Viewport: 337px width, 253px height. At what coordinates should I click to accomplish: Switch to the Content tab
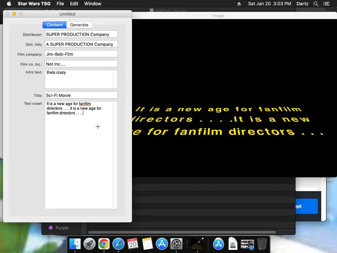pyautogui.click(x=55, y=25)
